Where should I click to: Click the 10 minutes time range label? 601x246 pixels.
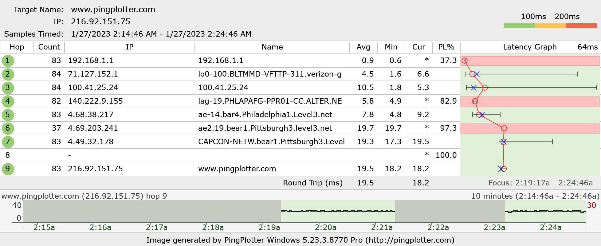coord(535,196)
